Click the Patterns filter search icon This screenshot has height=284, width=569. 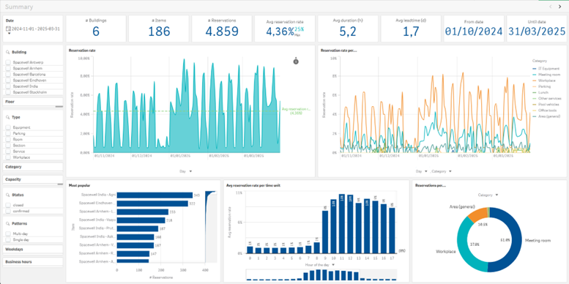coord(8,224)
